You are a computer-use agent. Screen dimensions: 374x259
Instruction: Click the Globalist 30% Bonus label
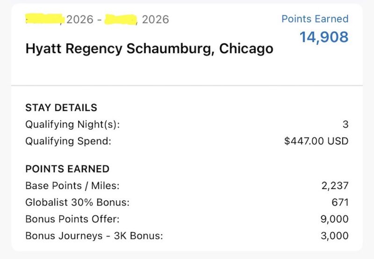coord(77,202)
